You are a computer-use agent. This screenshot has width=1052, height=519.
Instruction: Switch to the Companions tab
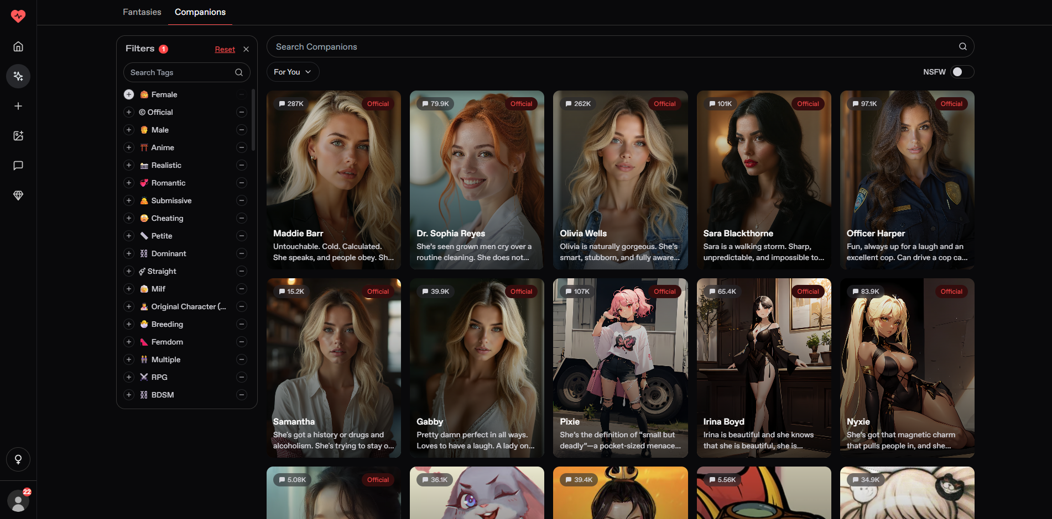point(200,12)
